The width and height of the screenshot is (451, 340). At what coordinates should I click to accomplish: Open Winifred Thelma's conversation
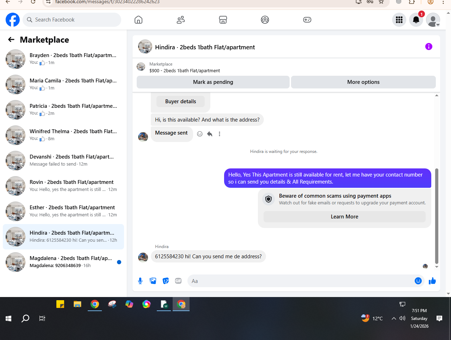(63, 135)
